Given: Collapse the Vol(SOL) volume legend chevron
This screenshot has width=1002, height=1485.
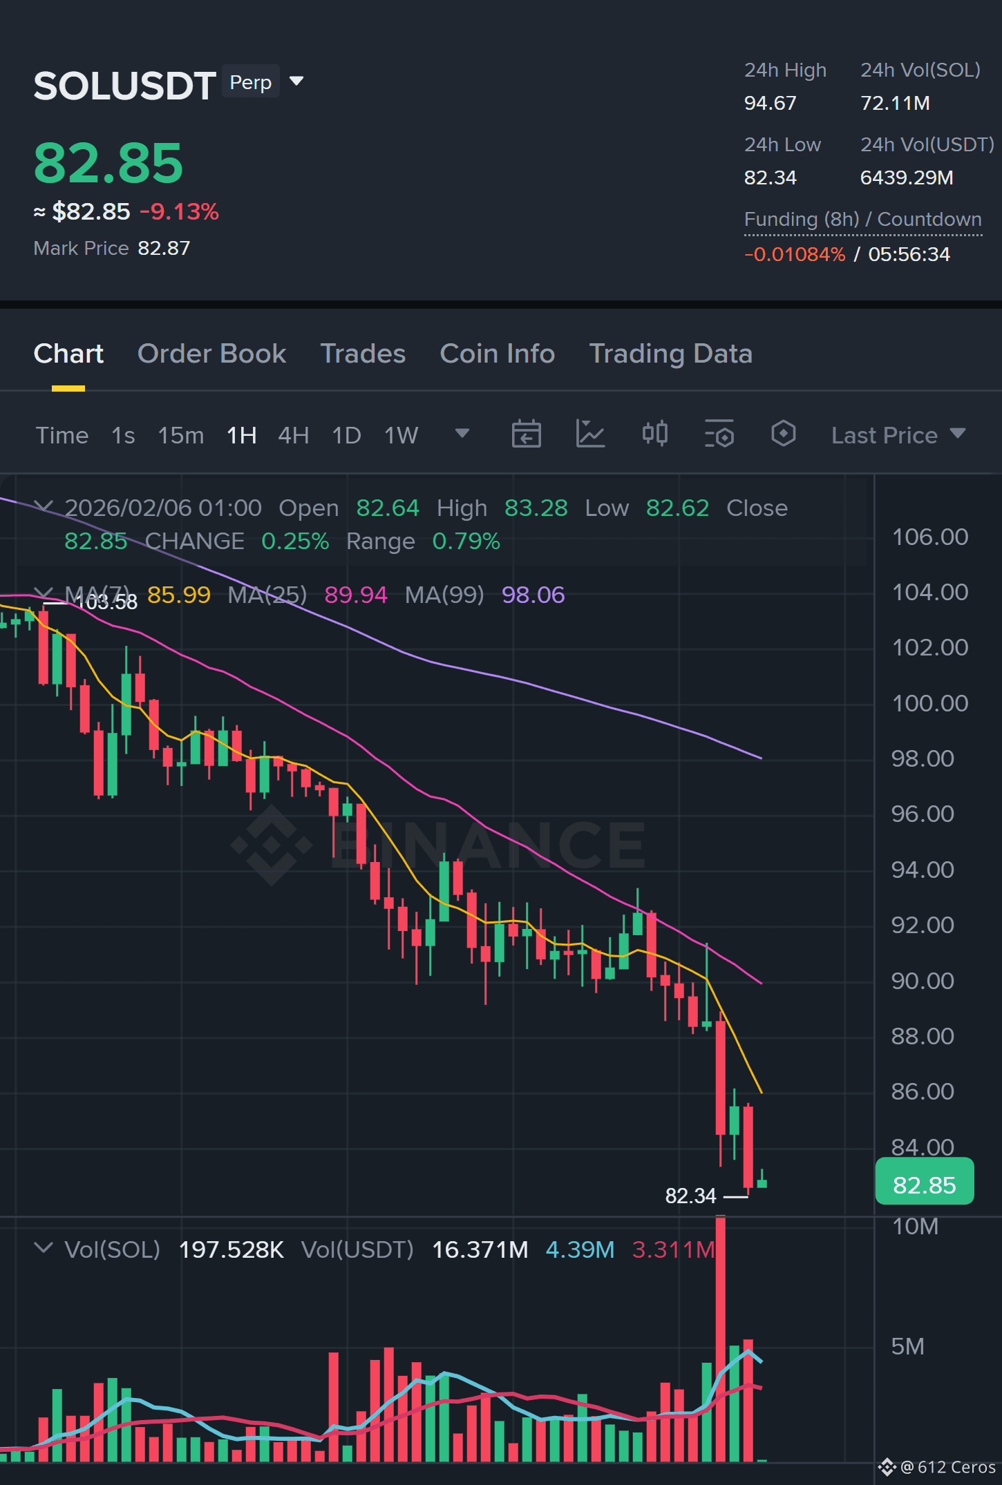Looking at the screenshot, I should pos(44,1248).
